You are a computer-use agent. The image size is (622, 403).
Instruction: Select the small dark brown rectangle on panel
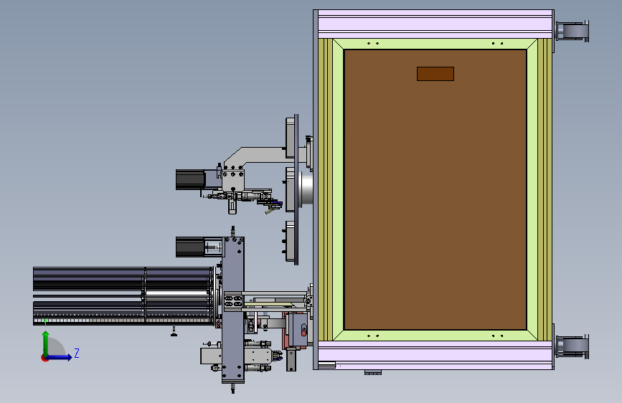click(x=435, y=74)
